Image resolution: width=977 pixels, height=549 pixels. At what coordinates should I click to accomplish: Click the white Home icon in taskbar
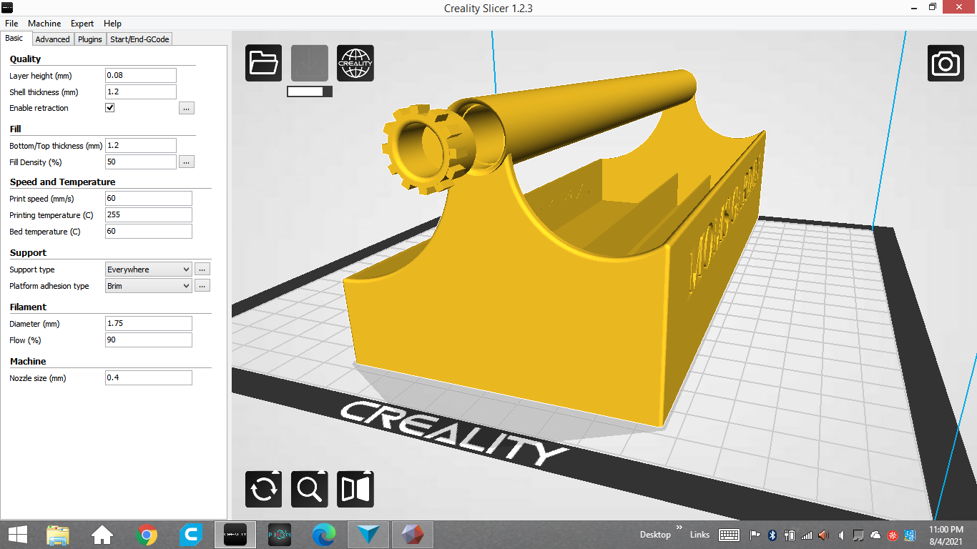[x=102, y=535]
